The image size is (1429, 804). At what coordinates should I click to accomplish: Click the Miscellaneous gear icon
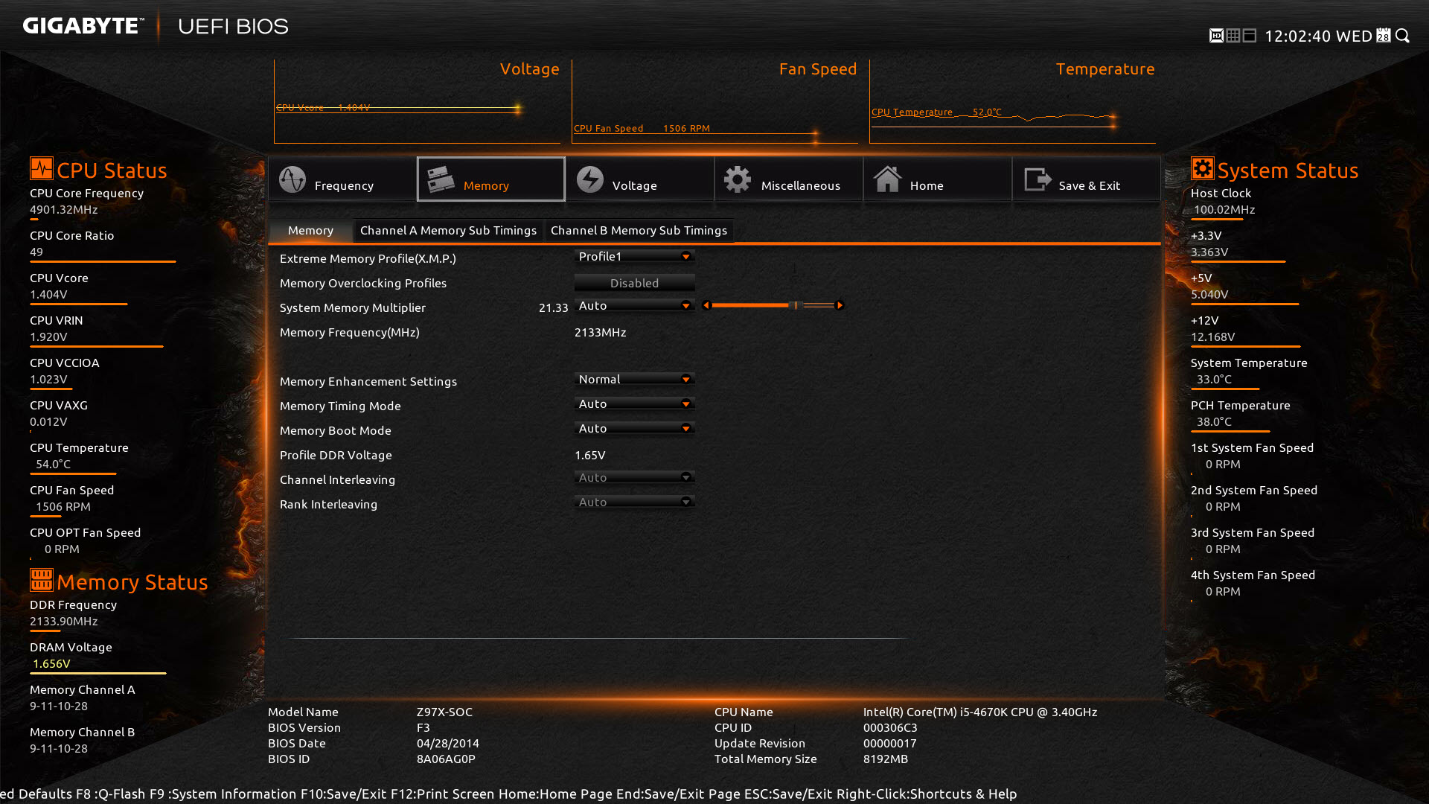pyautogui.click(x=738, y=179)
